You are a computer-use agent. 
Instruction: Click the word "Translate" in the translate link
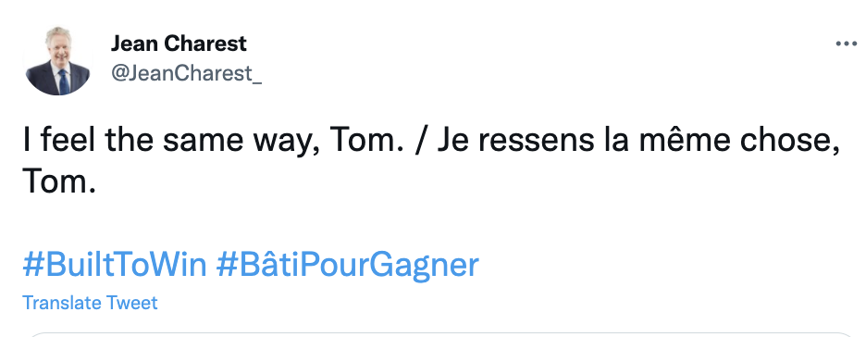coord(62,303)
